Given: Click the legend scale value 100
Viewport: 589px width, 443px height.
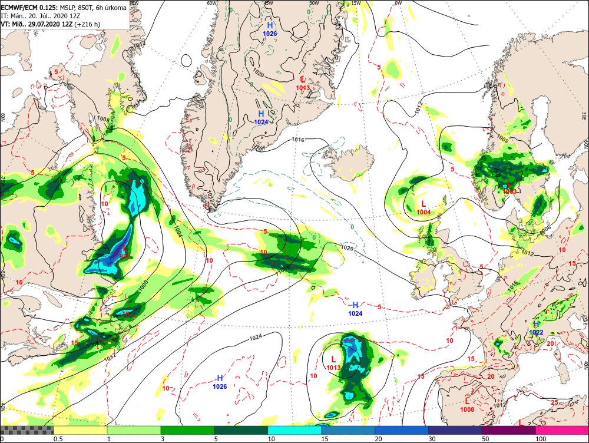Looking at the screenshot, I should [541, 439].
